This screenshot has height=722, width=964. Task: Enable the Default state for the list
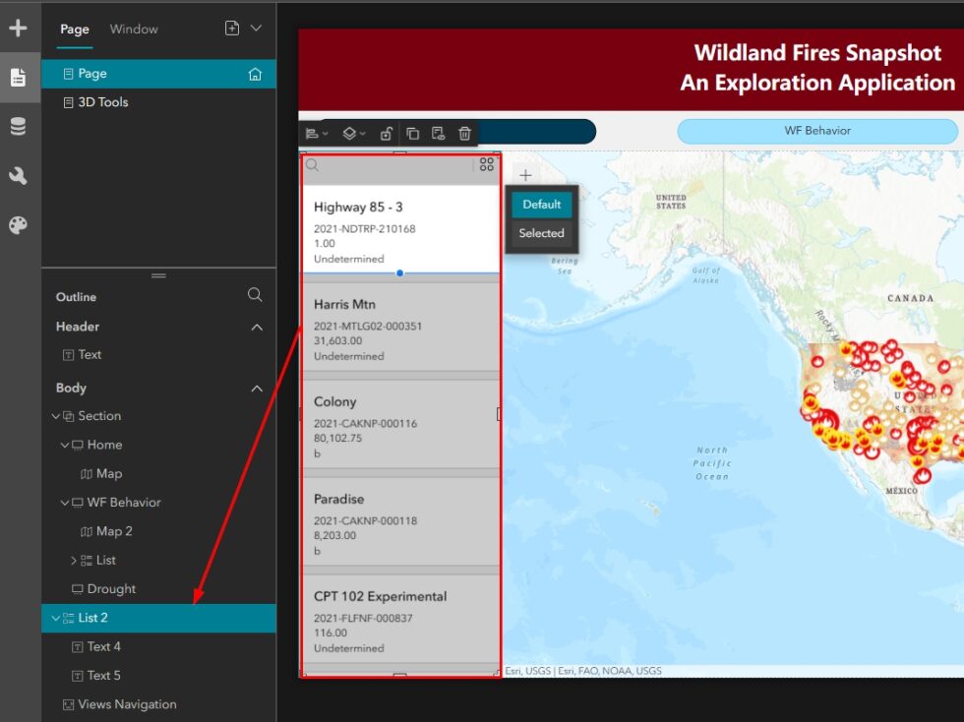point(541,205)
